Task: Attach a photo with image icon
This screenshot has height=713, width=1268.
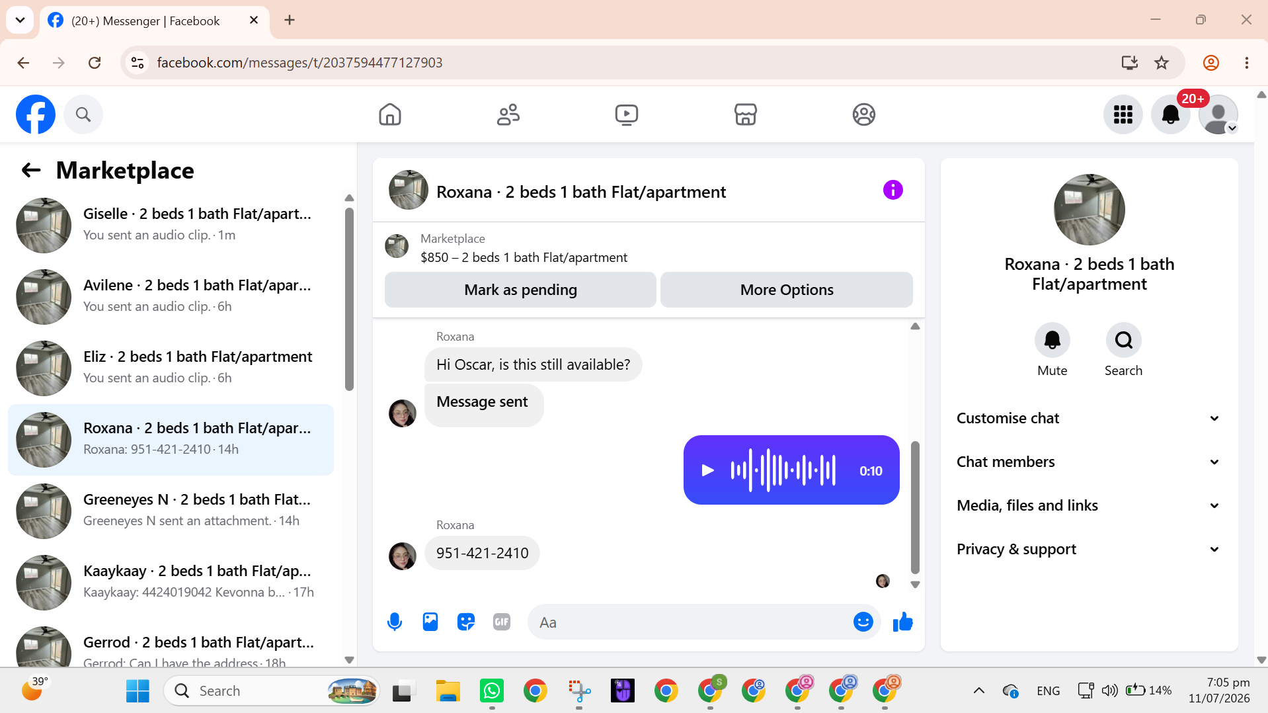Action: click(x=430, y=622)
